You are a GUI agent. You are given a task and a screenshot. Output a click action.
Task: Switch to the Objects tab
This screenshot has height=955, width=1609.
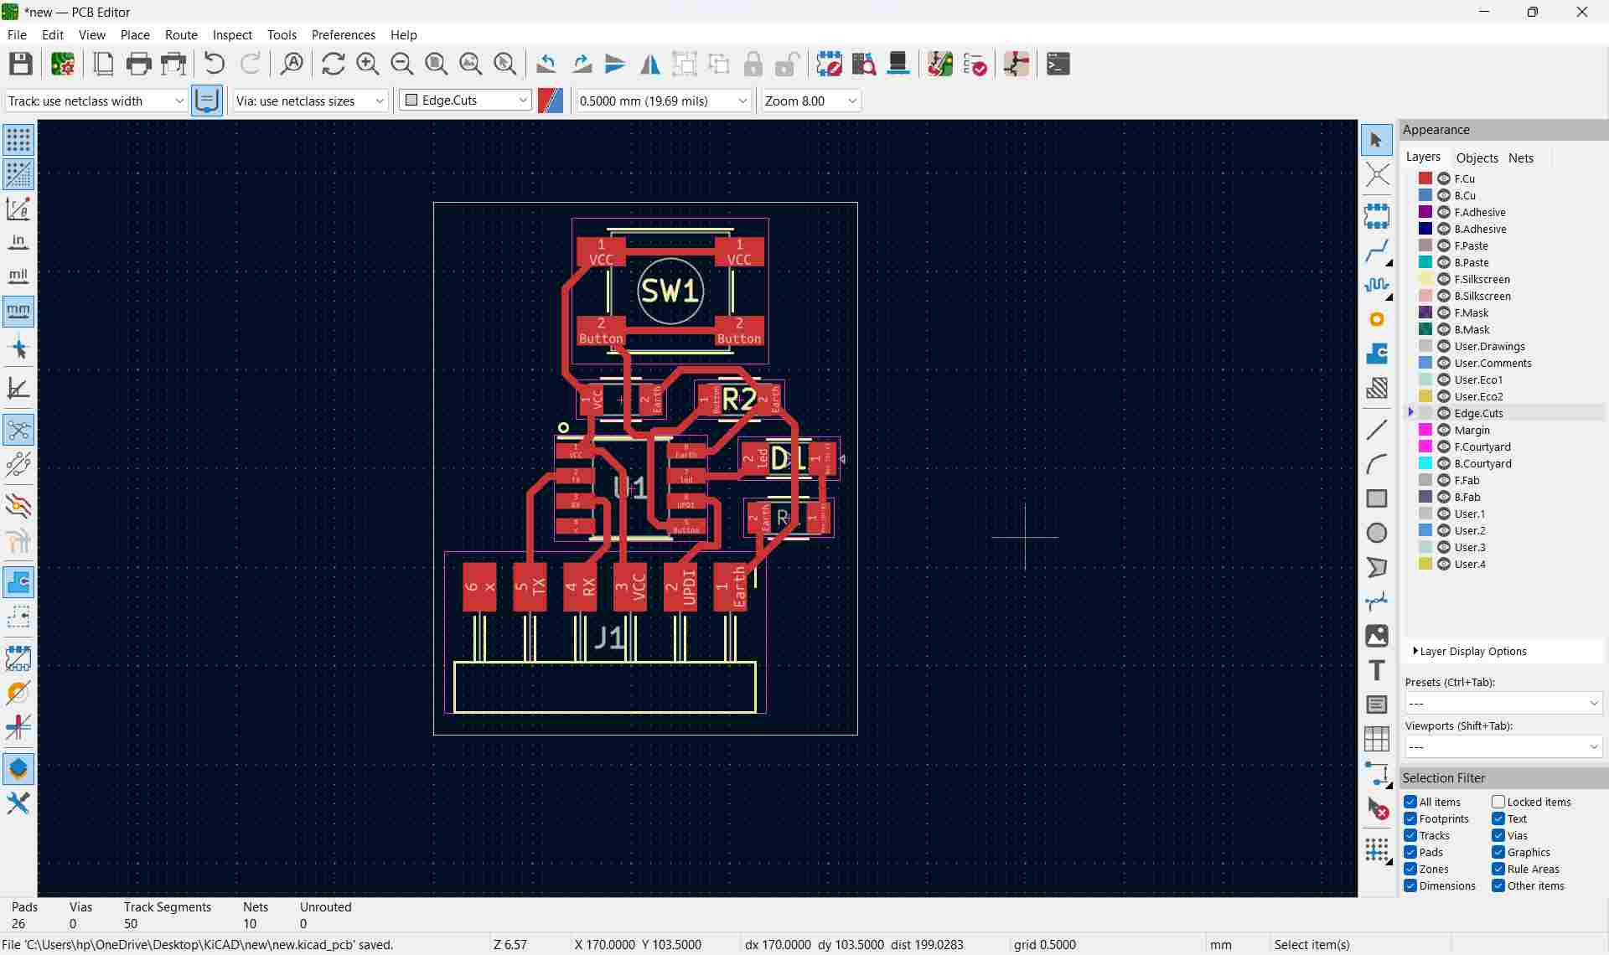1477,157
